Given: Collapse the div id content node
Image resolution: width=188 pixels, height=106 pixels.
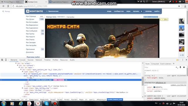Looking at the screenshot, I should click(x=18, y=65).
